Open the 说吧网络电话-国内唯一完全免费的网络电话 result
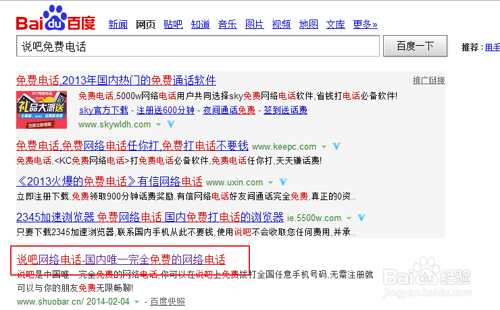The height and width of the screenshot is (310, 500). pos(121,259)
